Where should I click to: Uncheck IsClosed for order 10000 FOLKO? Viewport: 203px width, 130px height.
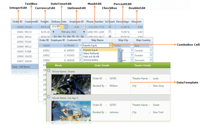pyautogui.click(x=110, y=27)
